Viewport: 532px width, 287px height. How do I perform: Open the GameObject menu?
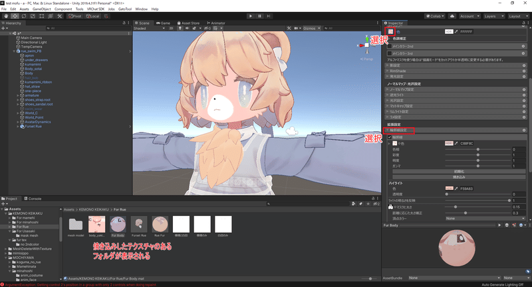coord(41,9)
